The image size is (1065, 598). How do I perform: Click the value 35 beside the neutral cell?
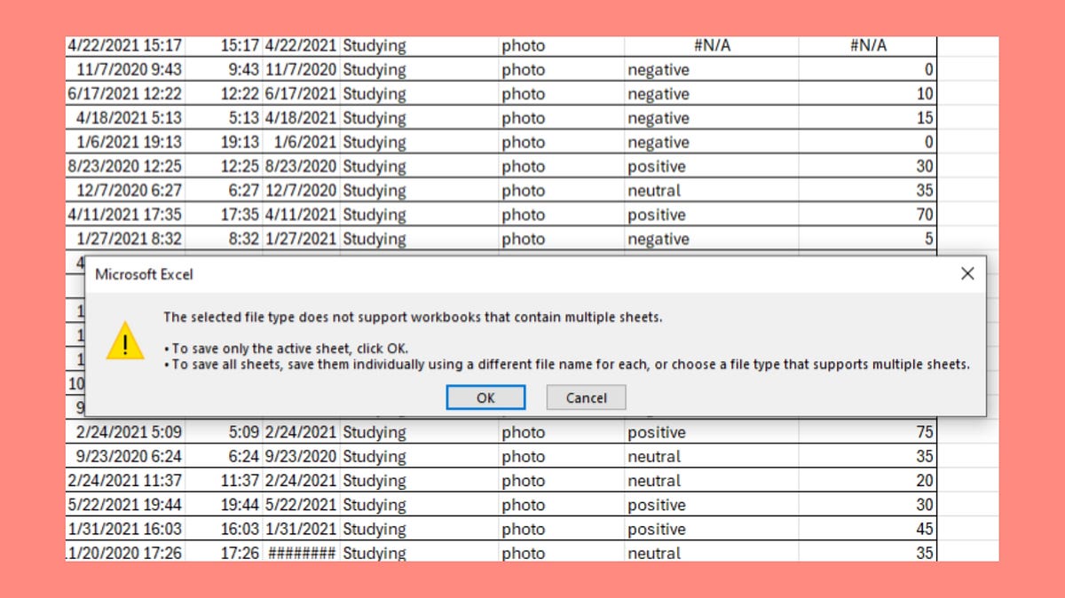pyautogui.click(x=923, y=190)
